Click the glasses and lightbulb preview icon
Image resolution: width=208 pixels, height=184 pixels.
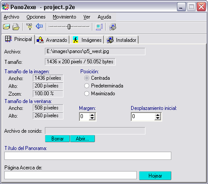[x=29, y=27]
